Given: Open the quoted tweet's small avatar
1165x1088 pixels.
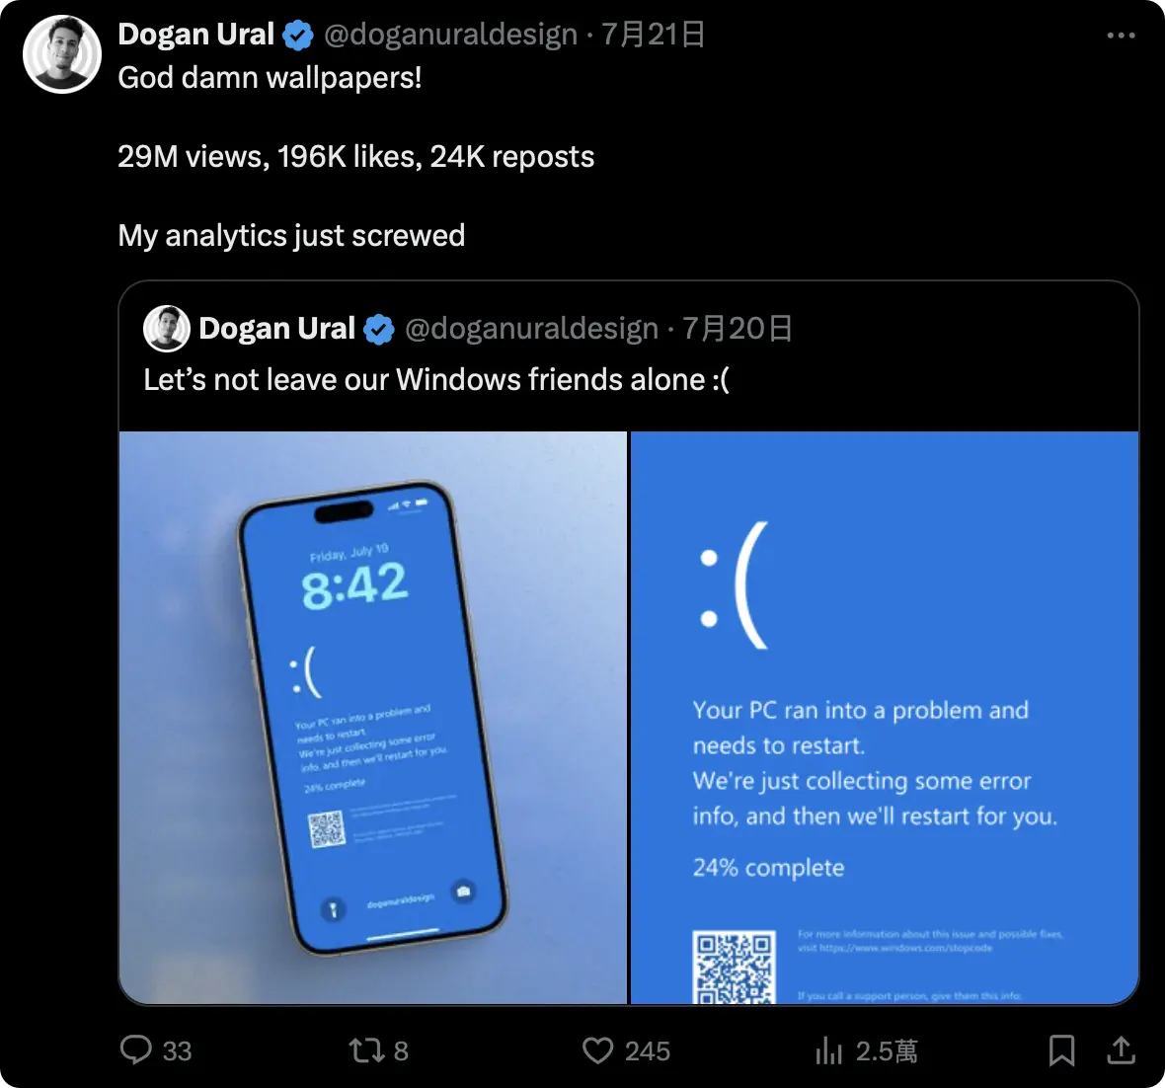Looking at the screenshot, I should 167,328.
